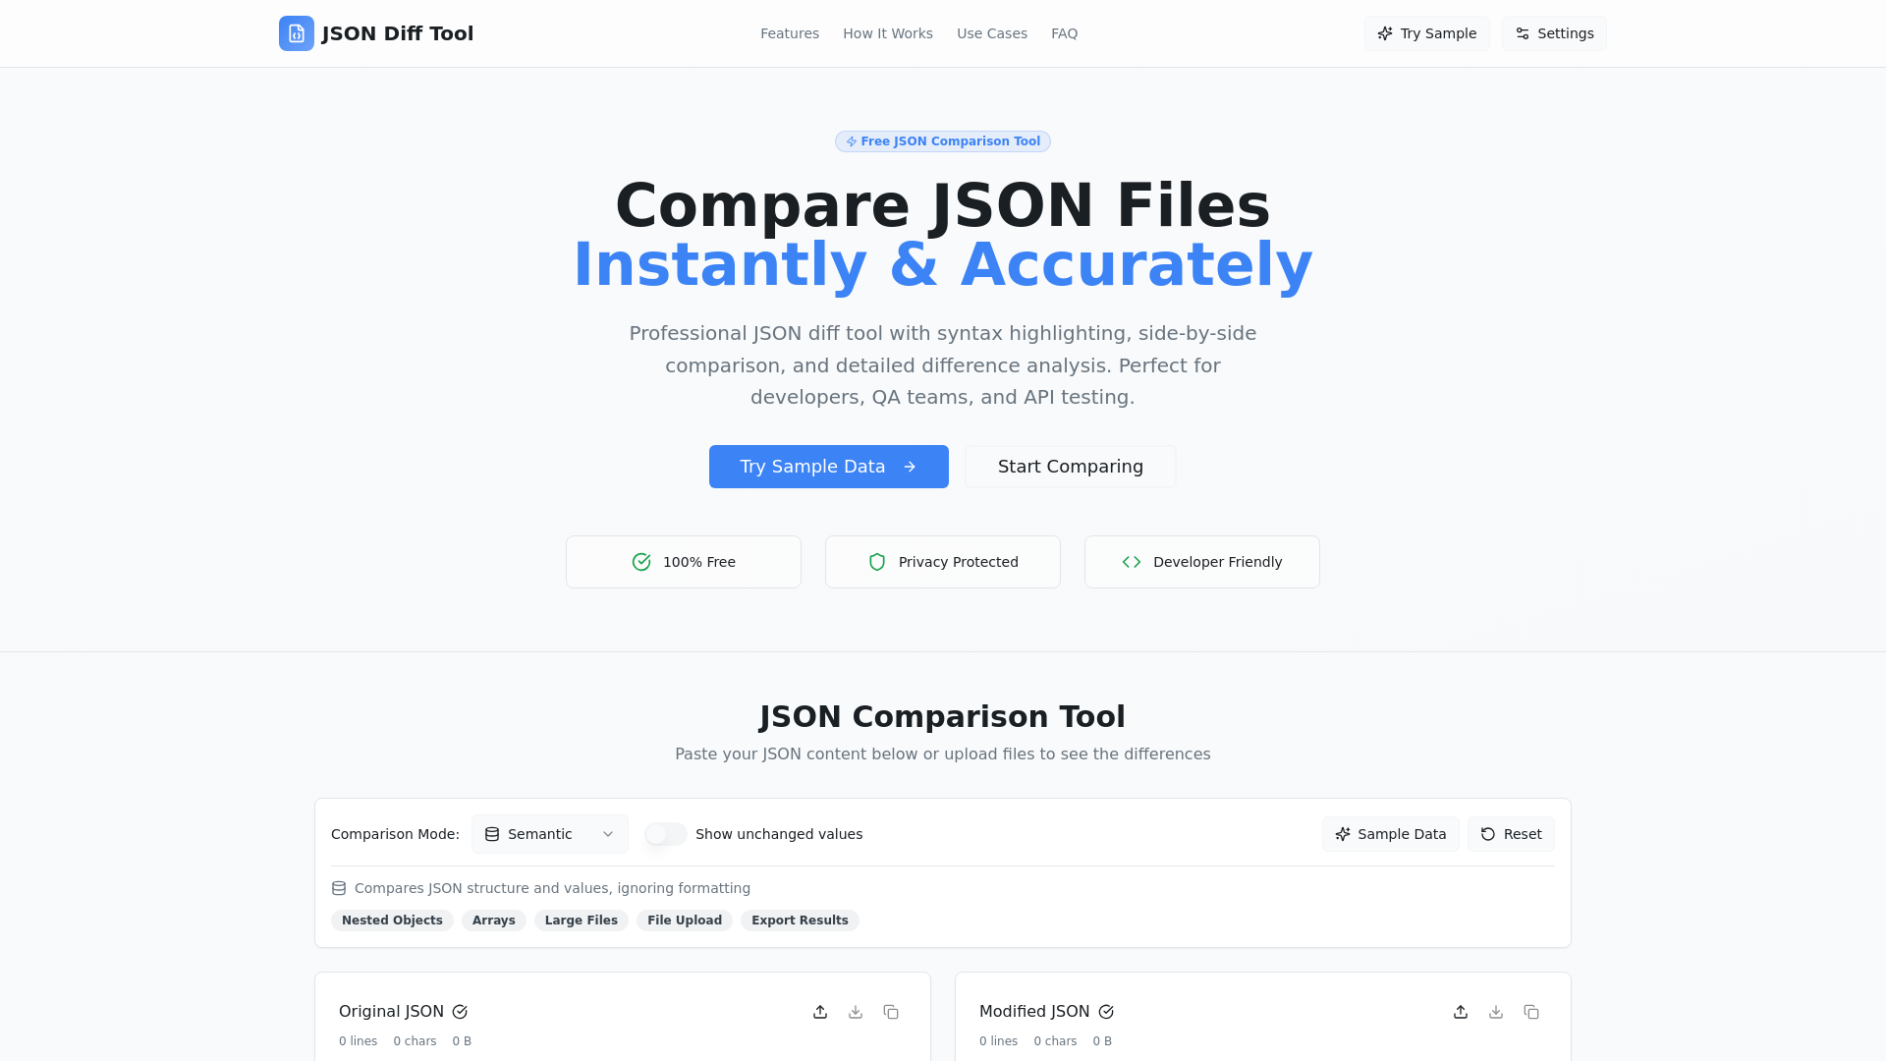
Task: Click the valid-check icon next to Modified JSON
Action: pos(1106,1011)
